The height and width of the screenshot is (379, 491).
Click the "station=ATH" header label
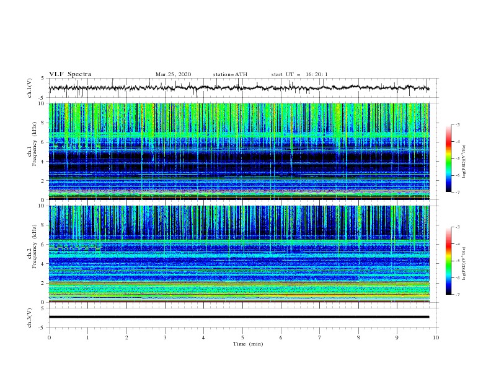(x=230, y=74)
